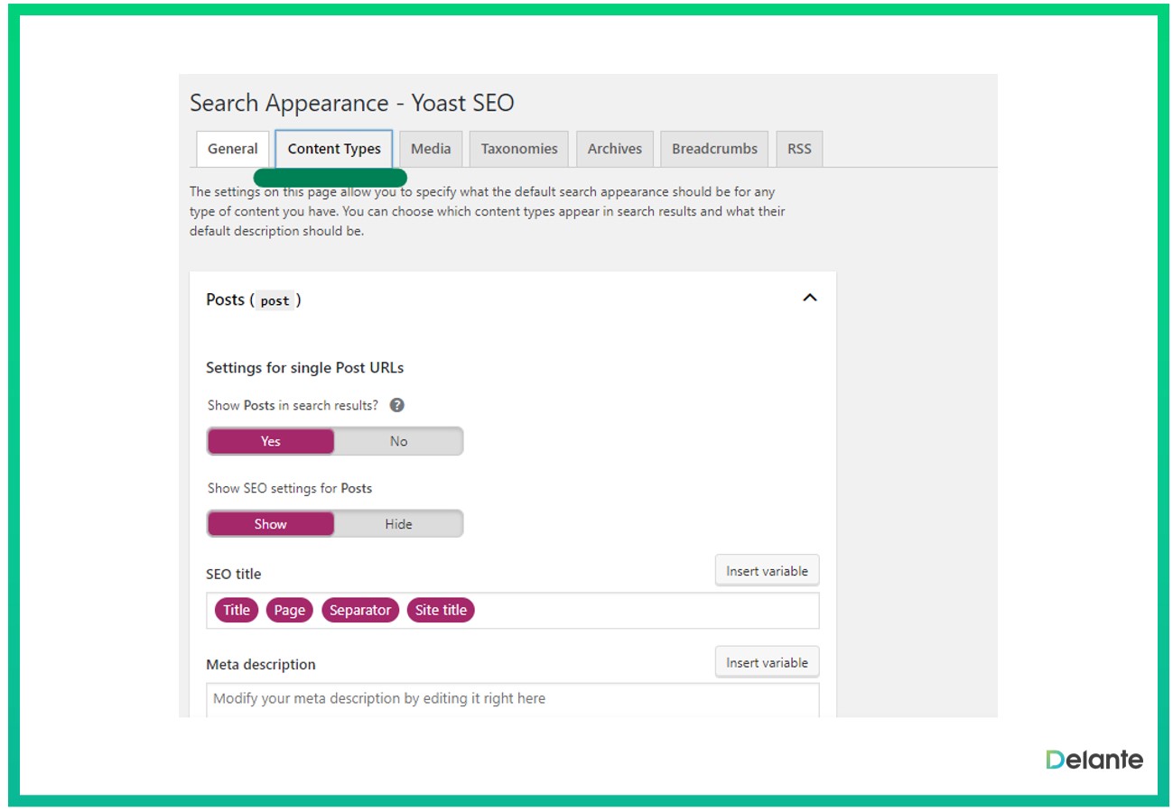Select the Site title variable pill
The image size is (1173, 811).
[x=441, y=610]
